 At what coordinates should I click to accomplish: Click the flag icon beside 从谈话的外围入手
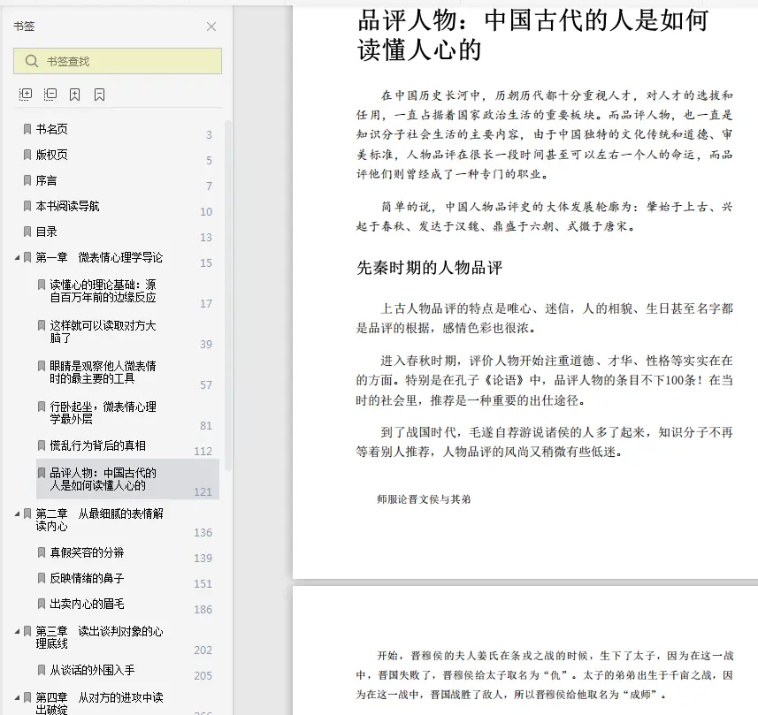[x=42, y=670]
